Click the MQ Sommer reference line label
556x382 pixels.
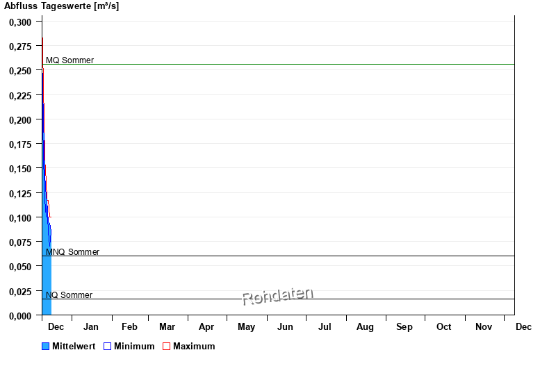69,60
